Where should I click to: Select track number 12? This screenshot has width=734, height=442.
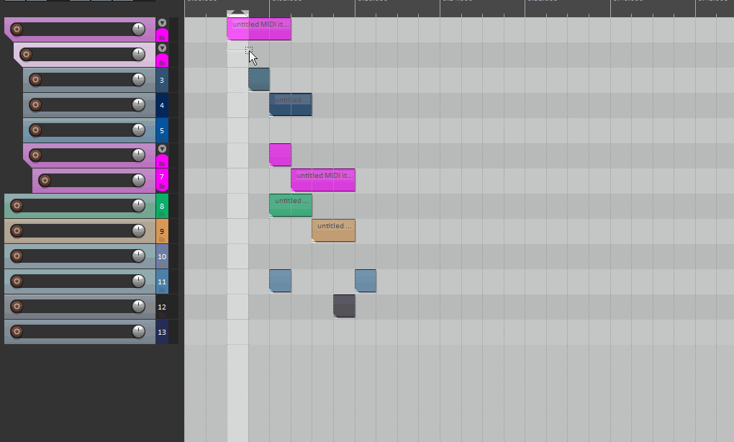click(162, 307)
